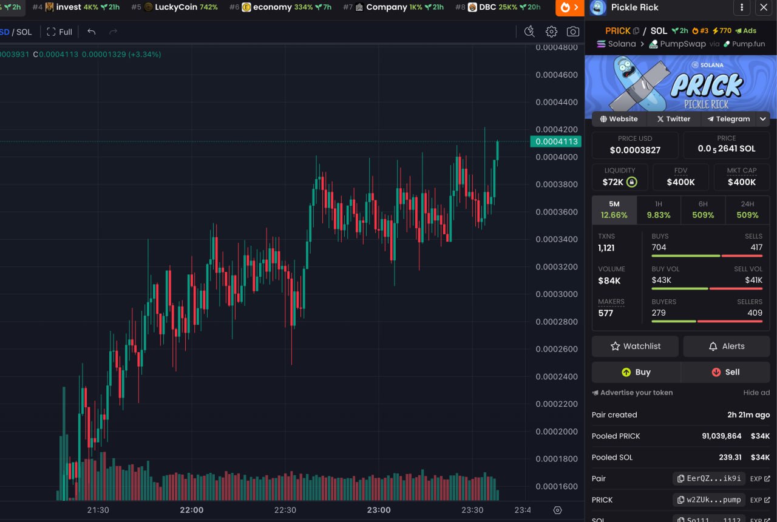Select the 24H timeframe tab
777x522 pixels.
click(x=747, y=210)
